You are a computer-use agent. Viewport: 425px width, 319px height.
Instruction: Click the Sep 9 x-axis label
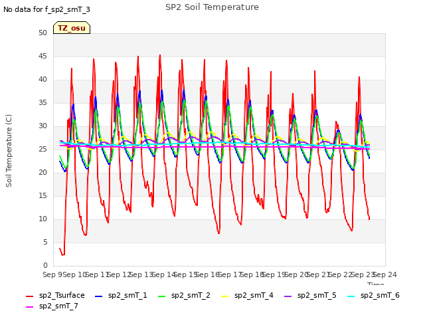tap(52, 274)
